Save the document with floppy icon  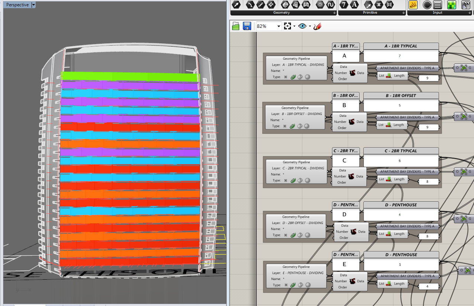[247, 26]
